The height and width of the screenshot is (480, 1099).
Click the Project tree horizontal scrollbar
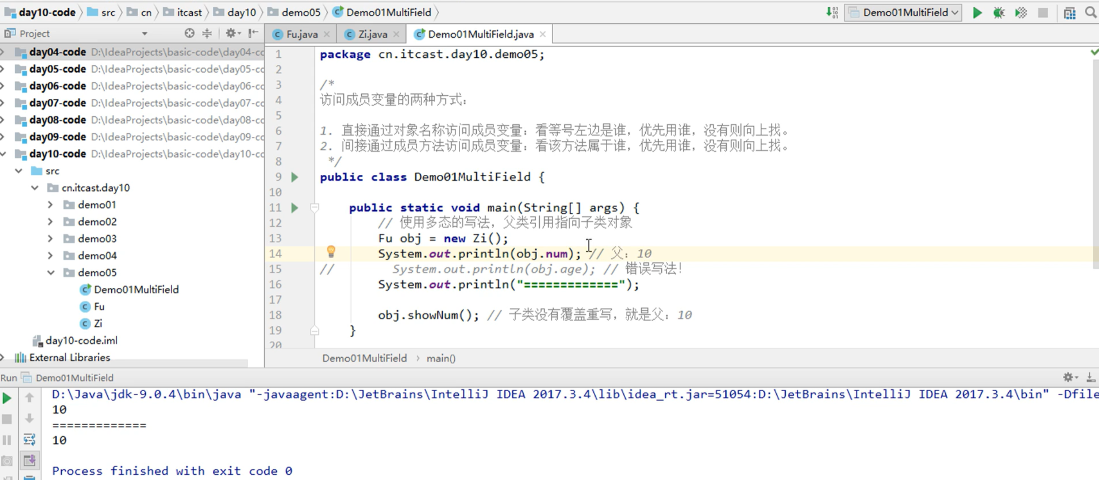coord(124,363)
